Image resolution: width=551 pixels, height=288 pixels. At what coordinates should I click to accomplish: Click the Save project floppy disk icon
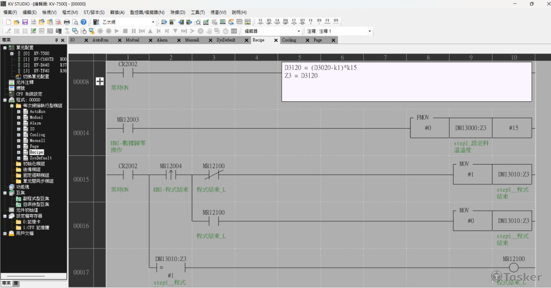tap(25, 22)
